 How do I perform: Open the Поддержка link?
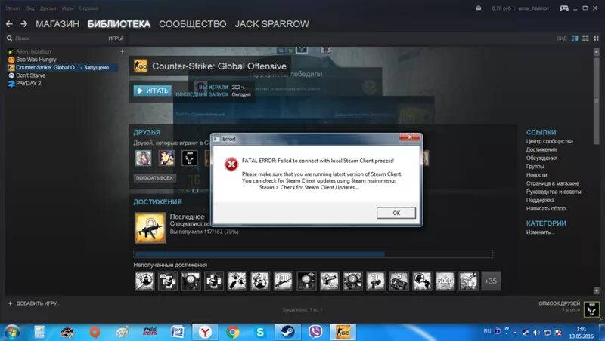click(x=540, y=200)
